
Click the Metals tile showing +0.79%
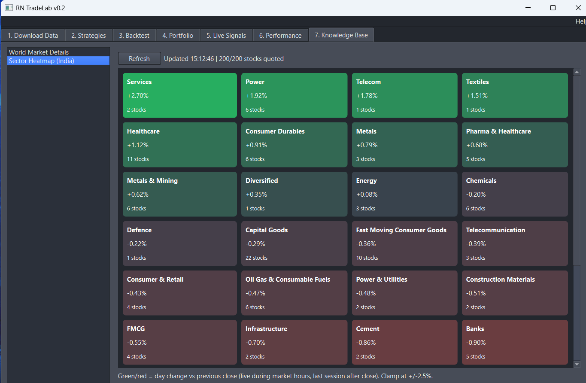(405, 145)
